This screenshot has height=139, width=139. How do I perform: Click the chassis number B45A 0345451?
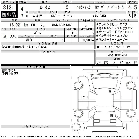pos(116,55)
